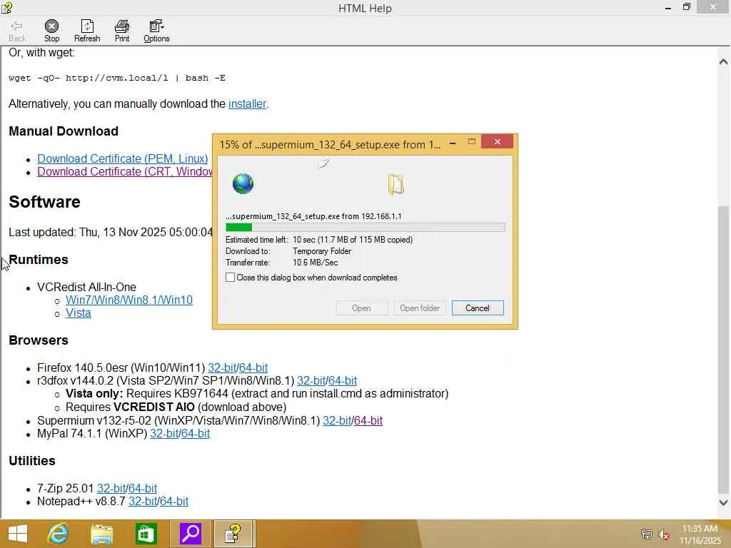Enable 'Close this dialog box when download completes'
The width and height of the screenshot is (731, 548).
point(231,278)
